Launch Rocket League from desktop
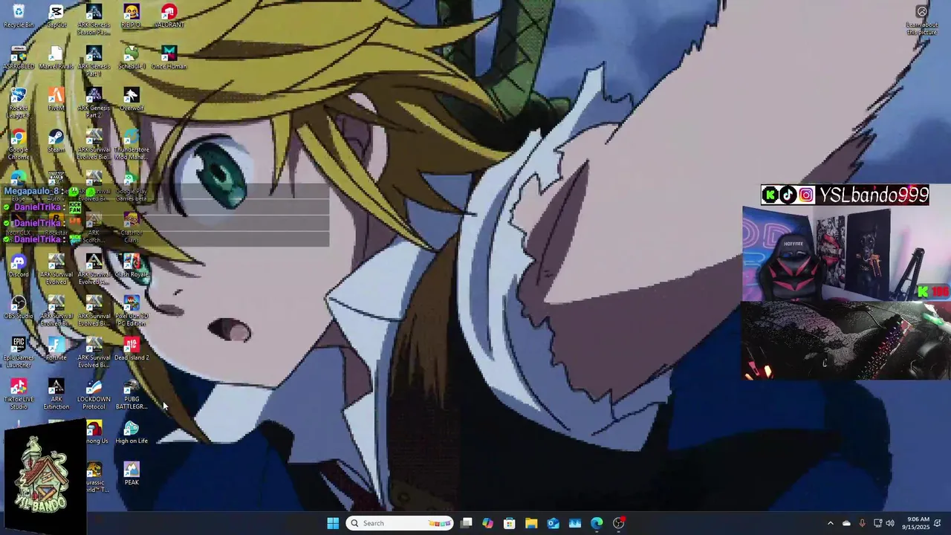 tap(19, 102)
